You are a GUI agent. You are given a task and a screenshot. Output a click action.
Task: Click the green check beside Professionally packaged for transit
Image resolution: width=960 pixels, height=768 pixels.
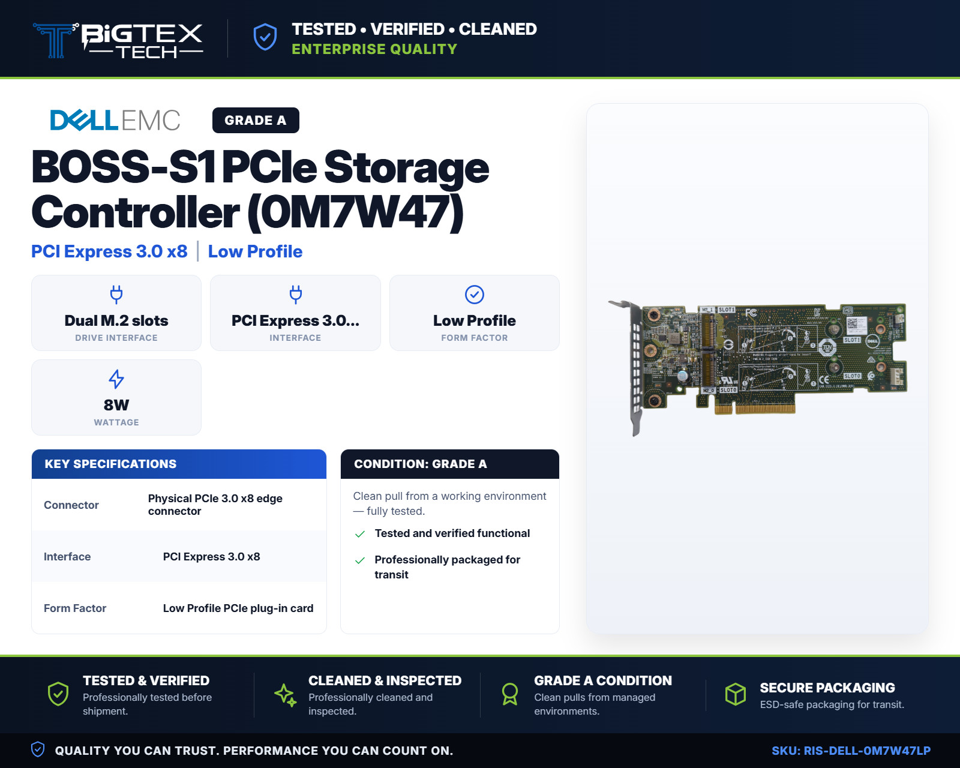pos(360,560)
